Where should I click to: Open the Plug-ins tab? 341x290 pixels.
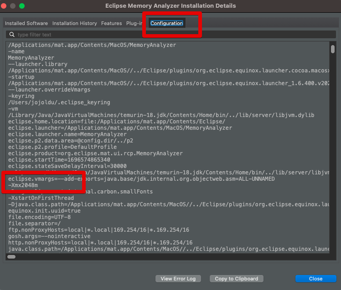tap(134, 23)
